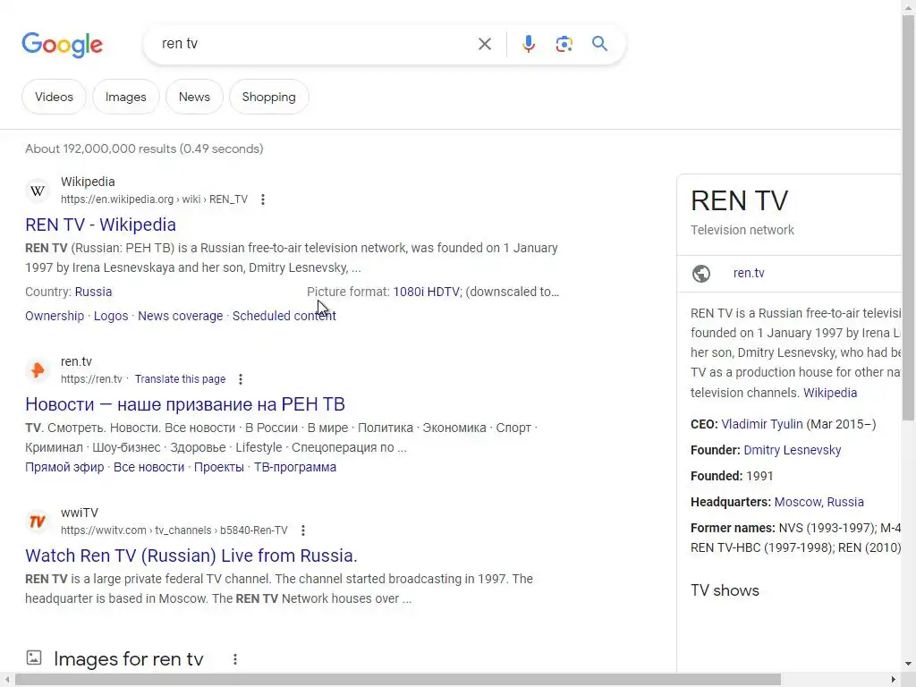Click the TV shows heading
Screen dimensions: 916x687
[725, 590]
